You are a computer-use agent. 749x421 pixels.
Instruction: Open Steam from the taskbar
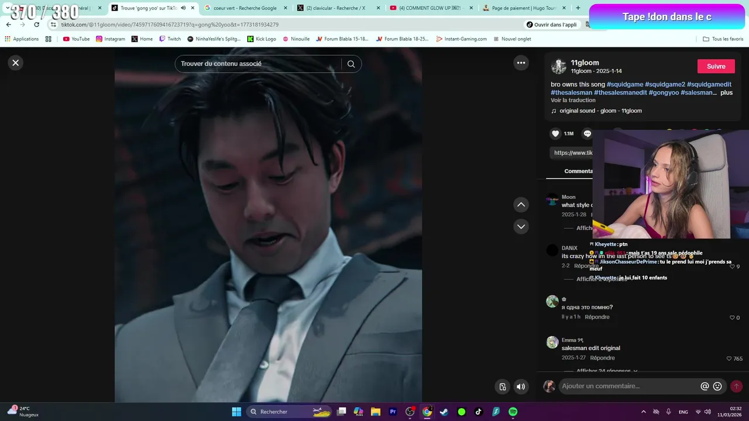click(444, 412)
